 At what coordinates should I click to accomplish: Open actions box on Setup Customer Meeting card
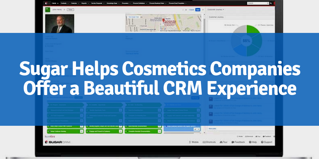pos(82,131)
